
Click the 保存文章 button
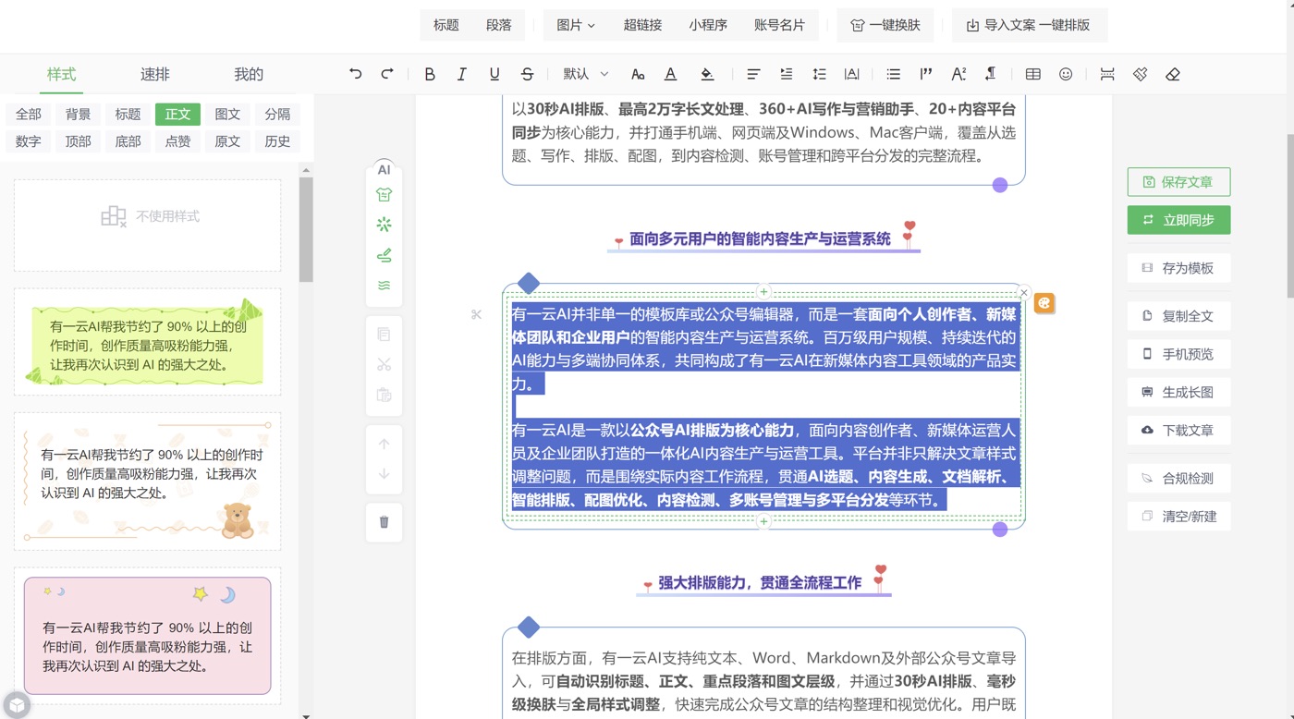pyautogui.click(x=1178, y=182)
